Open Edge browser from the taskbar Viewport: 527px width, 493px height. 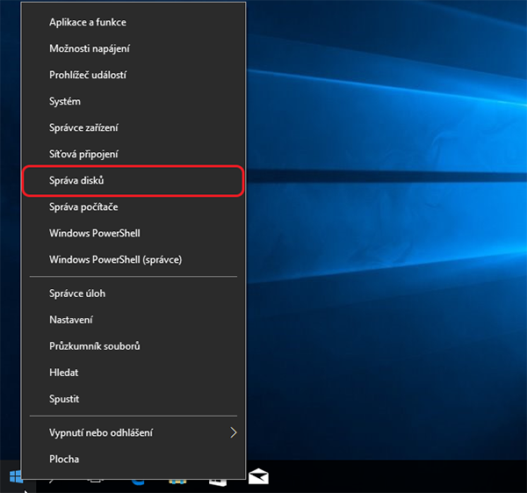pos(139,480)
